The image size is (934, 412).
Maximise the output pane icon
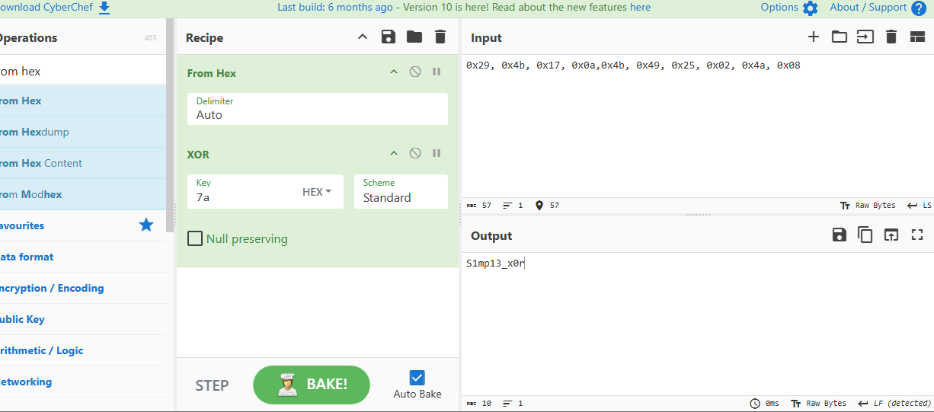coord(917,235)
